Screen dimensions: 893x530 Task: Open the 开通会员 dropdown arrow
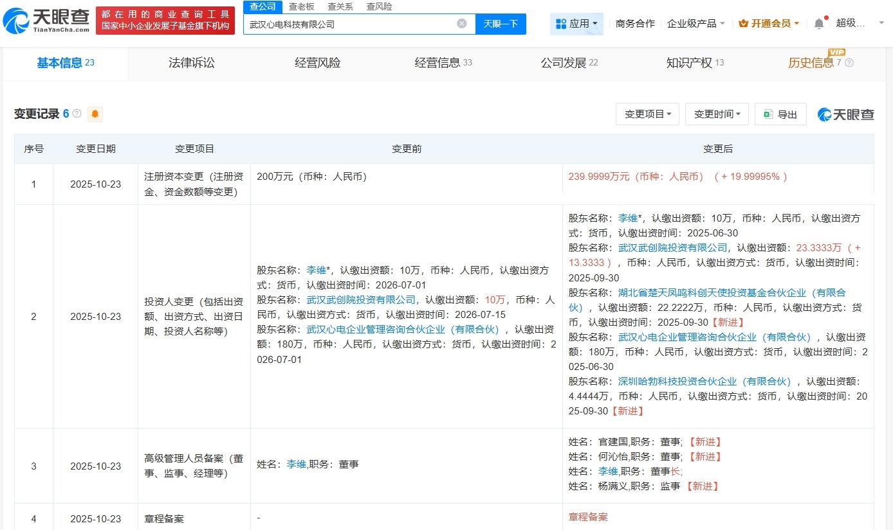[x=797, y=22]
